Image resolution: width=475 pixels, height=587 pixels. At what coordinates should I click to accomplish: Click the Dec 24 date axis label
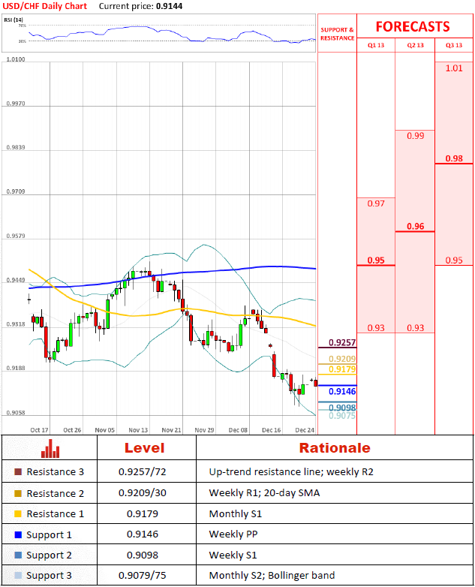(x=305, y=430)
